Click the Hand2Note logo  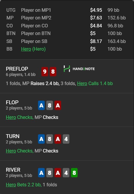tap(79, 69)
